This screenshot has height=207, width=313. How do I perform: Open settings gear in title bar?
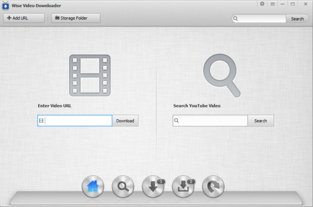click(262, 4)
